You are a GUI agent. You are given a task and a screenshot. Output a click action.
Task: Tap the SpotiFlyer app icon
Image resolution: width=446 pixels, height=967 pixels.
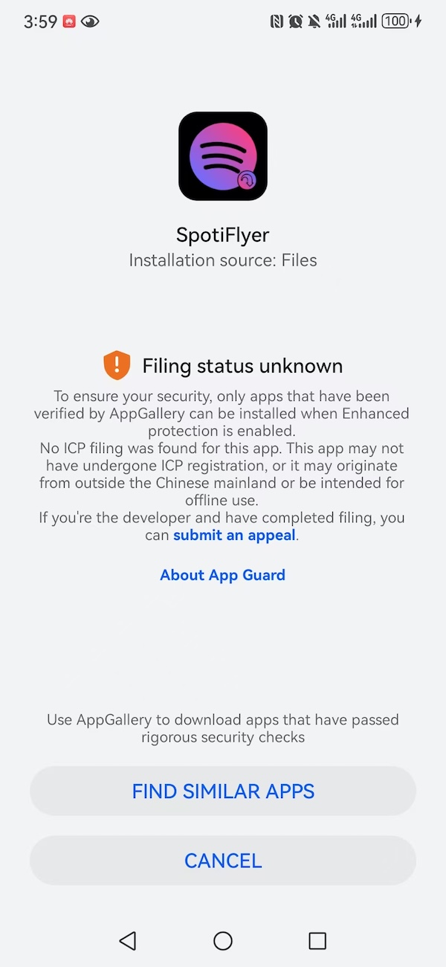(x=223, y=156)
